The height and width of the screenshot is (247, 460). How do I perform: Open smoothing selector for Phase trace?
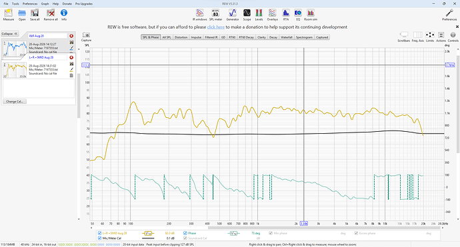(x=233, y=233)
